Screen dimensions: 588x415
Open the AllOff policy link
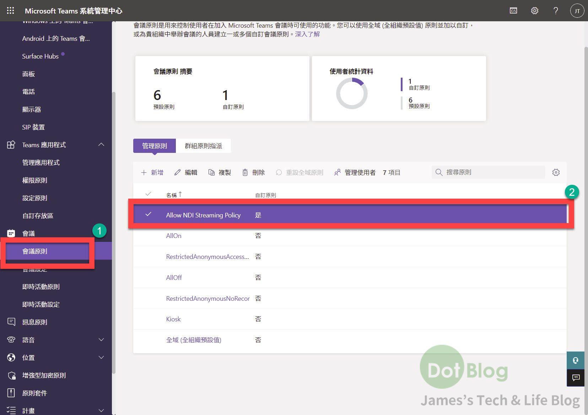coord(174,278)
